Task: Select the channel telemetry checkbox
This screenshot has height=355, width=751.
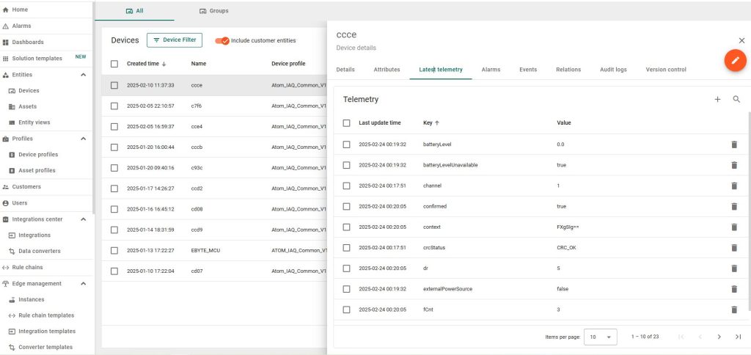Action: [347, 186]
